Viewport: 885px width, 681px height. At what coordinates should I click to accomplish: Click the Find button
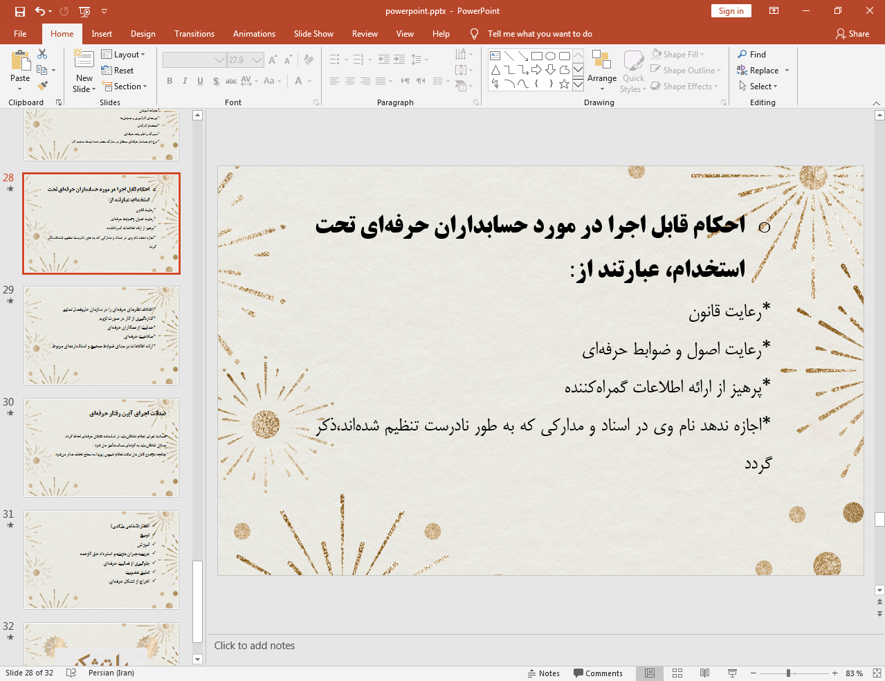(x=752, y=55)
